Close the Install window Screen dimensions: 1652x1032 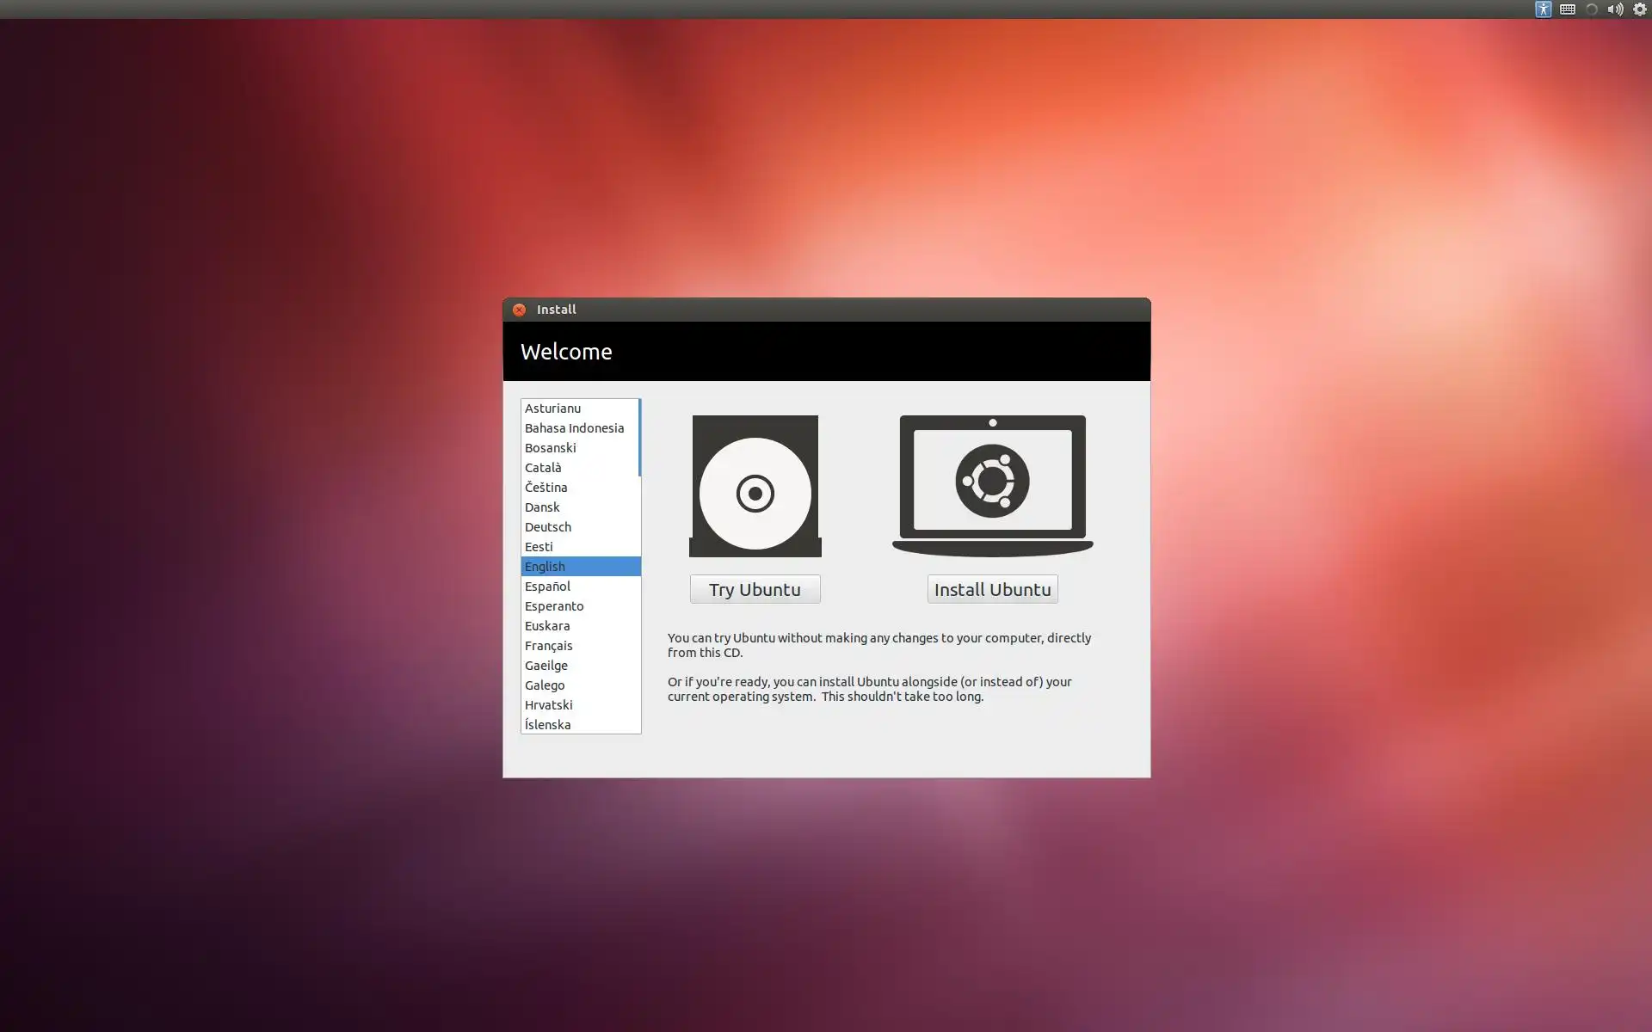519,310
